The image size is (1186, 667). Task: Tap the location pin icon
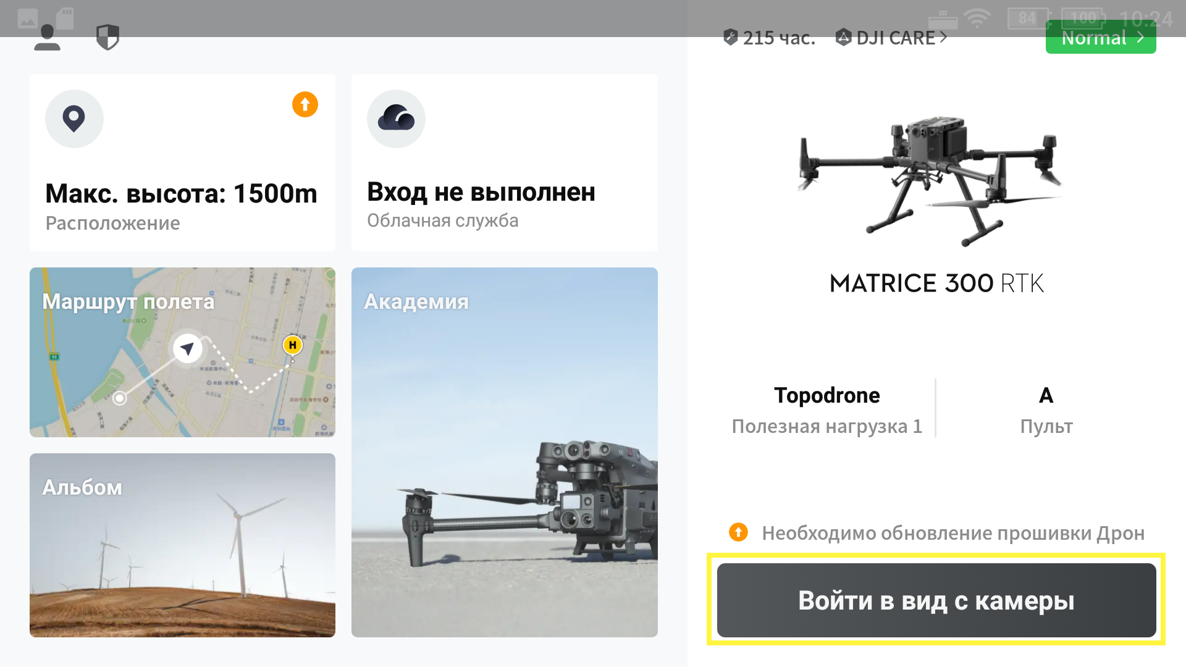pos(74,119)
